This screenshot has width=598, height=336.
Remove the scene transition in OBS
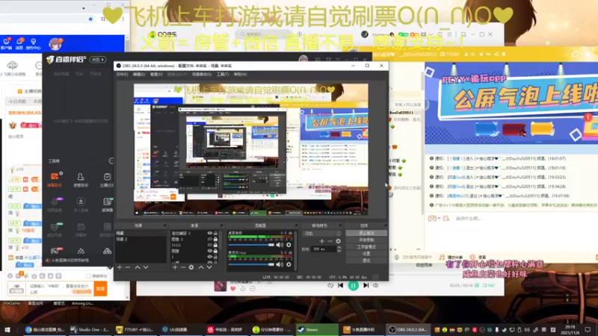tap(330, 241)
